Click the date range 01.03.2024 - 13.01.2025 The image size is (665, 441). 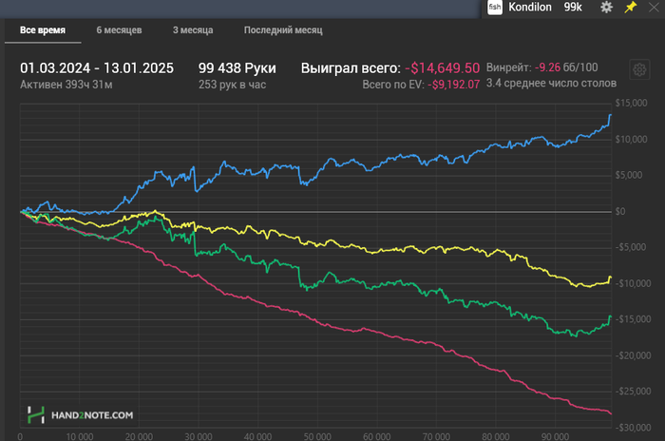97,67
